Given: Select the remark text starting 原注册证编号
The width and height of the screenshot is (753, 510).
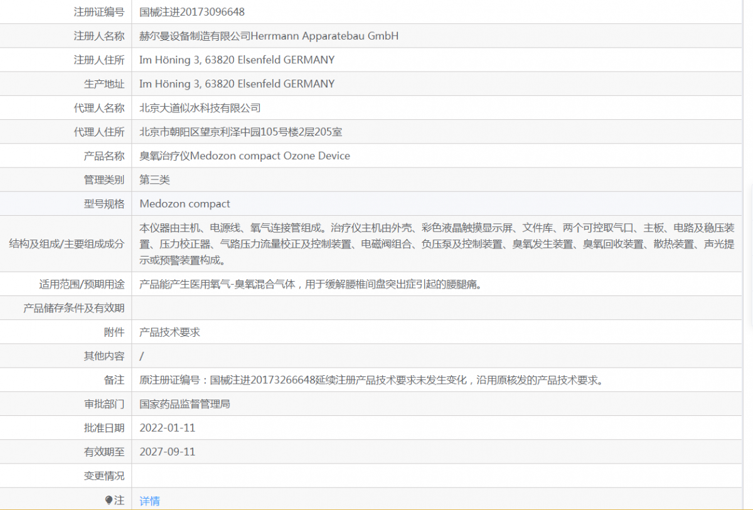Looking at the screenshot, I should 371,380.
